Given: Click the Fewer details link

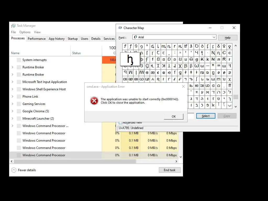Looking at the screenshot, I should [x=27, y=170].
